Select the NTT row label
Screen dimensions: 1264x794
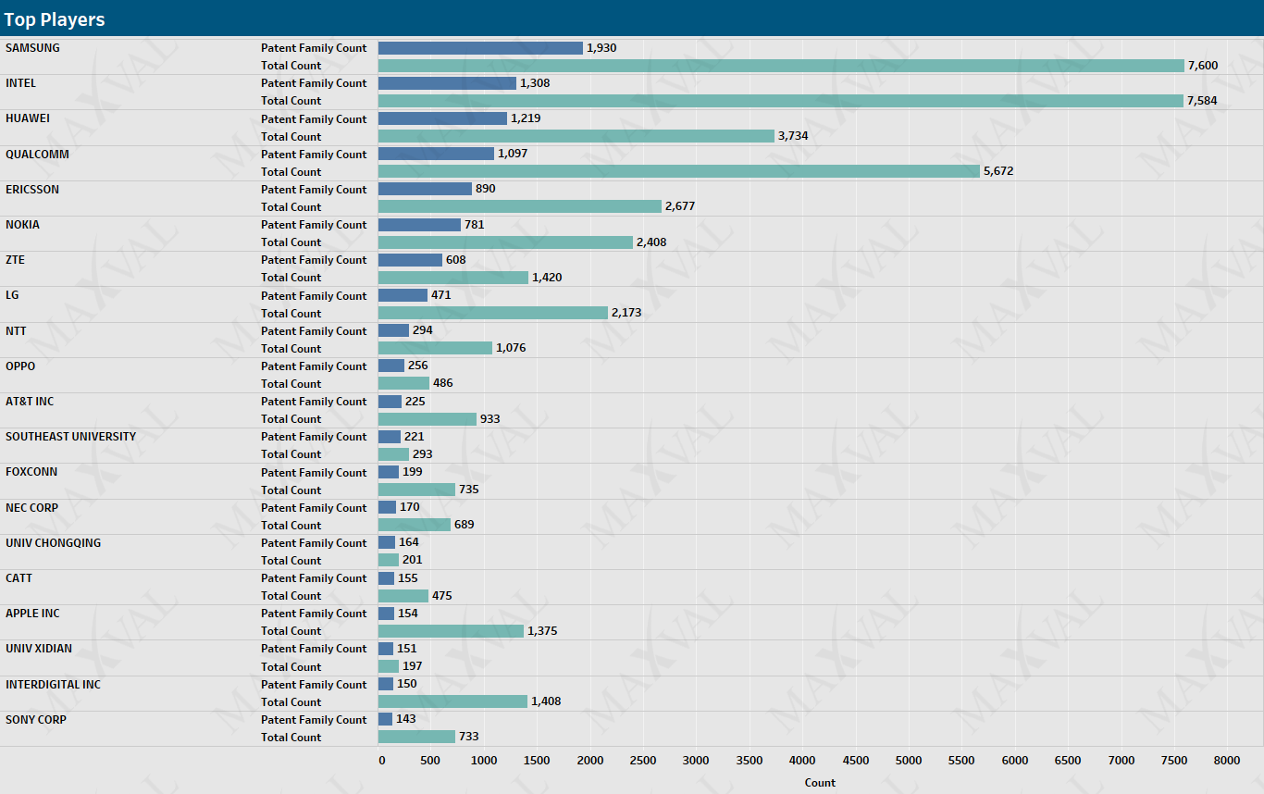point(16,330)
